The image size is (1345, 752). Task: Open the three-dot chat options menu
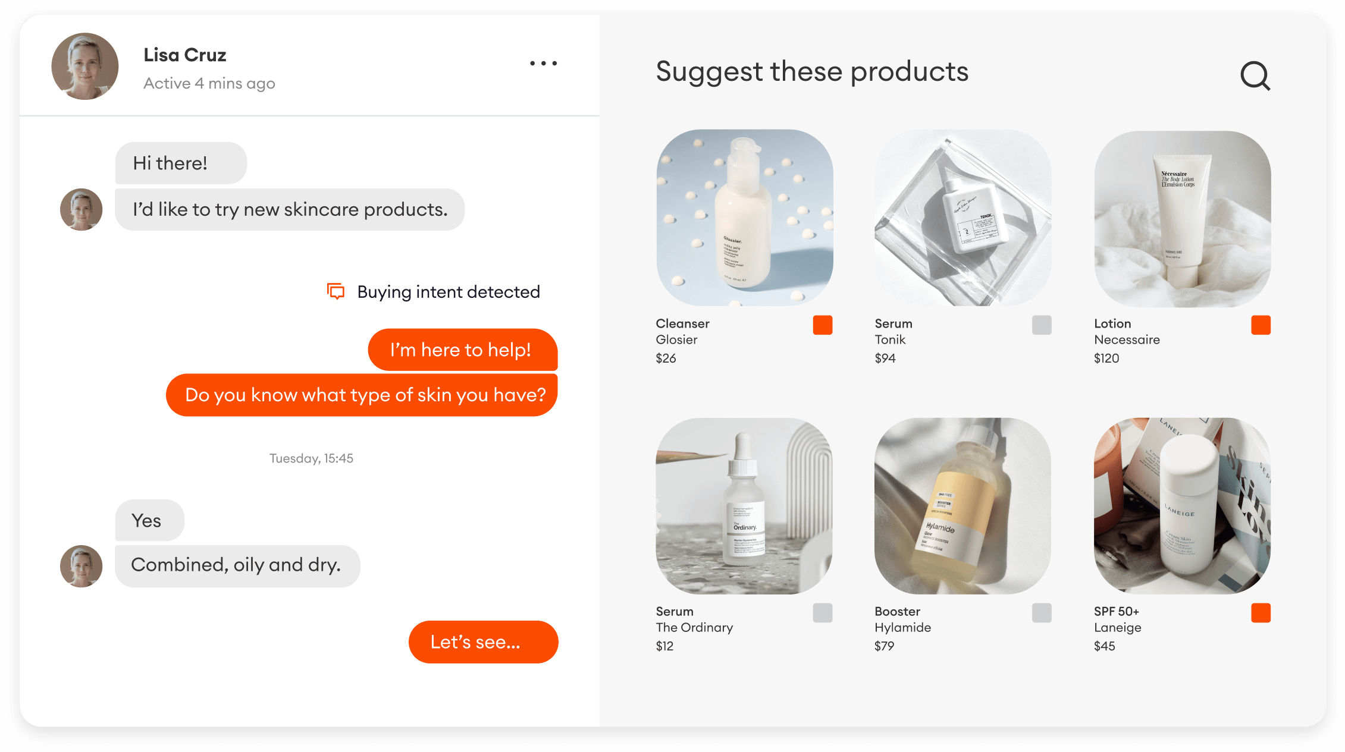point(543,63)
